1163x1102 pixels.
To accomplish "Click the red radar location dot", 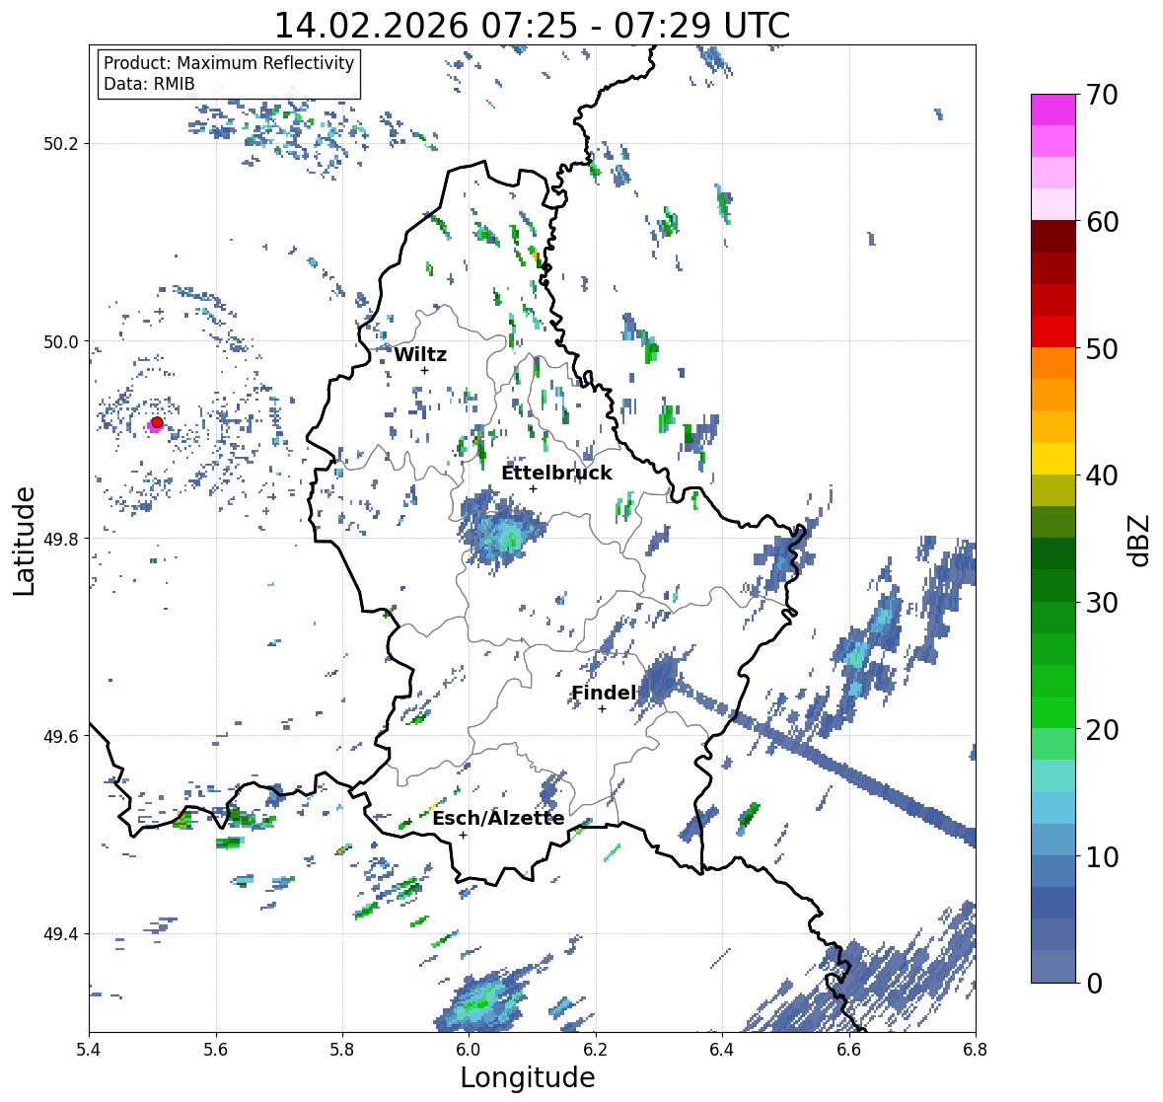I will click(x=157, y=422).
